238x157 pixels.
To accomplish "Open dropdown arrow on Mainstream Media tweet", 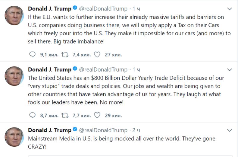I will coord(230,130).
